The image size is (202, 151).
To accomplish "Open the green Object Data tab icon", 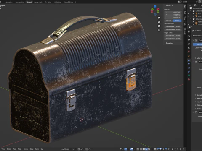I will [189, 75].
